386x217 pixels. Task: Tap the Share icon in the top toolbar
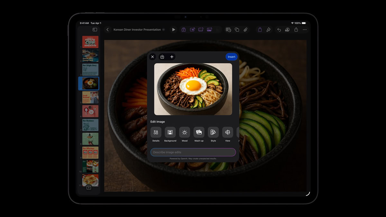[x=296, y=29]
